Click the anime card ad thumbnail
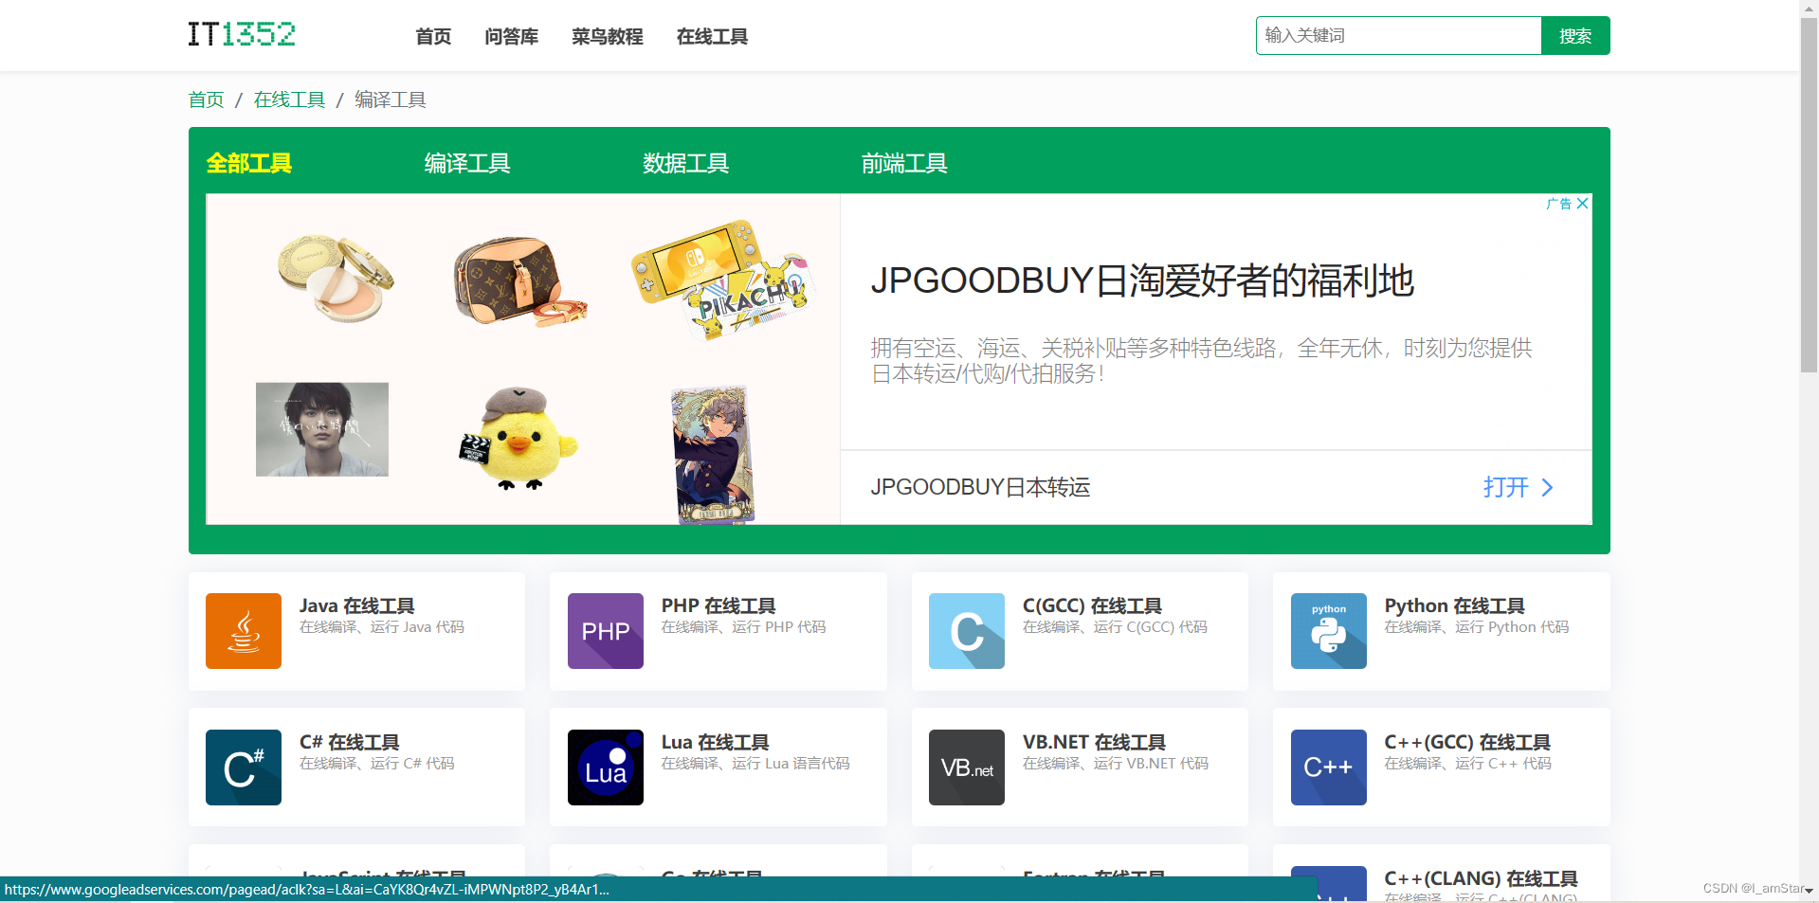This screenshot has width=1819, height=903. pos(713,454)
